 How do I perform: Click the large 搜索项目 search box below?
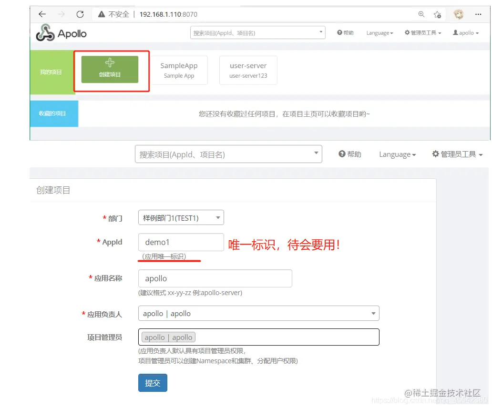228,154
